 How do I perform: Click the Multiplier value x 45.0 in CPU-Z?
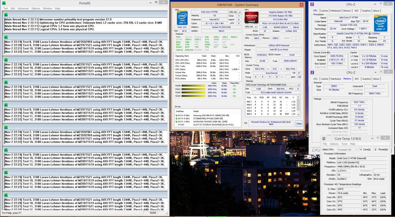(336, 60)
